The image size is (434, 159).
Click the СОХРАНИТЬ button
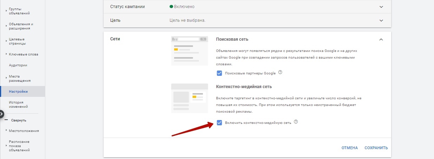[376, 148]
